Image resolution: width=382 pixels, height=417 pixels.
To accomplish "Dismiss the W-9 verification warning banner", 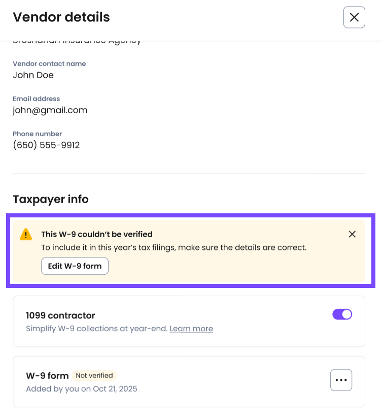I will (352, 234).
